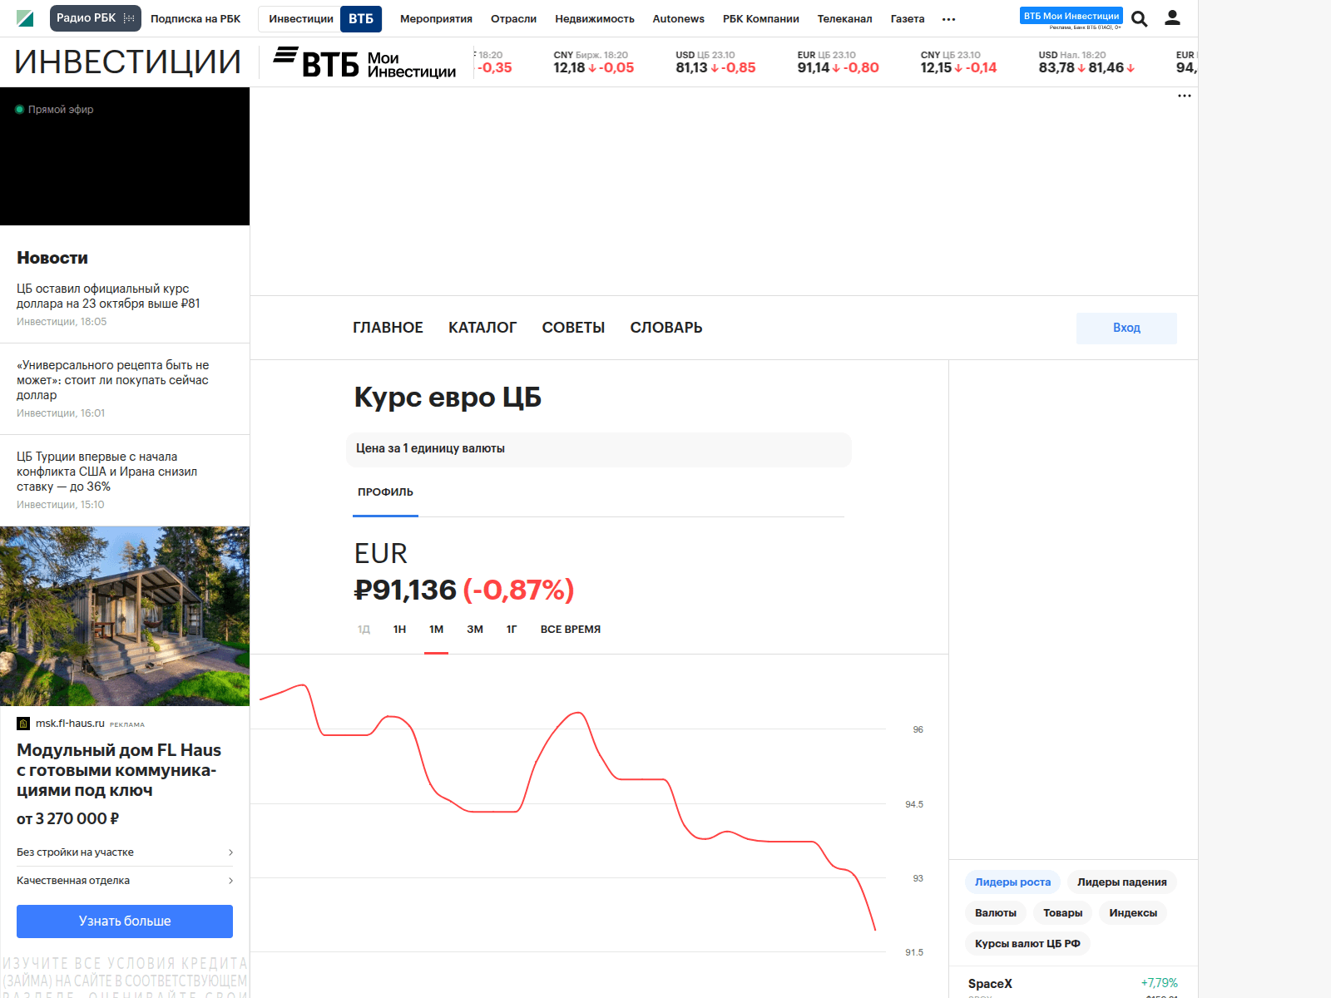Screen dimensions: 1331x998
Task: Open the КАТАЛОГ section
Action: point(482,328)
